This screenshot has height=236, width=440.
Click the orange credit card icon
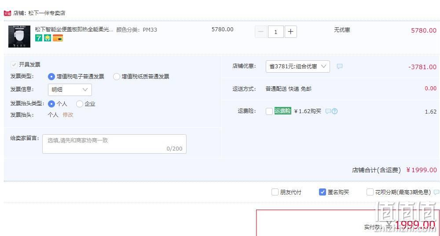[x=58, y=38]
